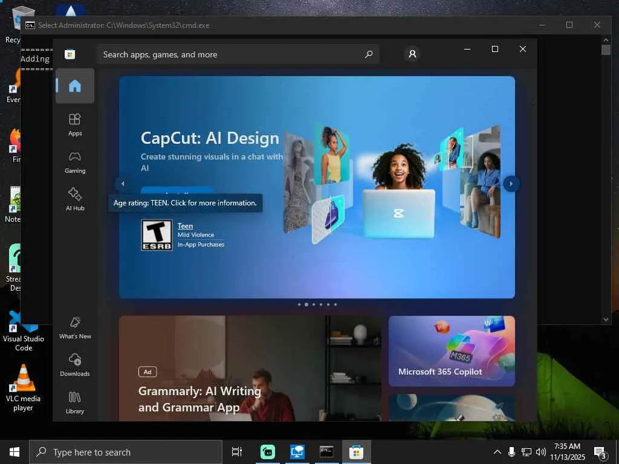The width and height of the screenshot is (619, 464).
Task: Open the AI Hub section
Action: point(74,199)
